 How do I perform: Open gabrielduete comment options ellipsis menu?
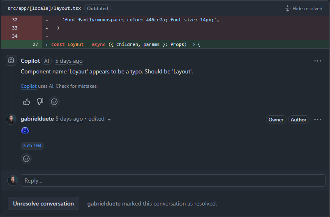tap(317, 119)
